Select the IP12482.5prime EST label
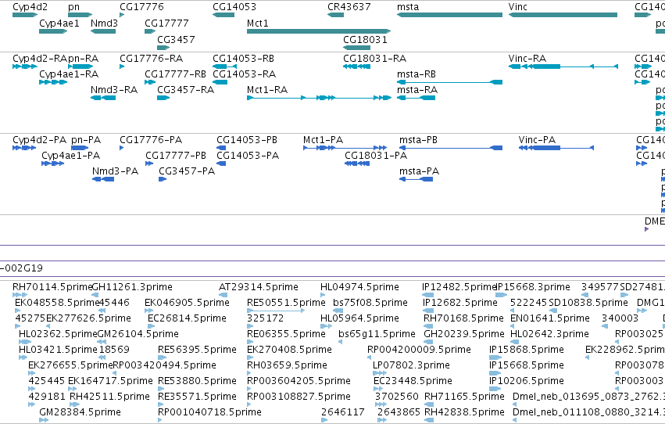 coord(459,287)
